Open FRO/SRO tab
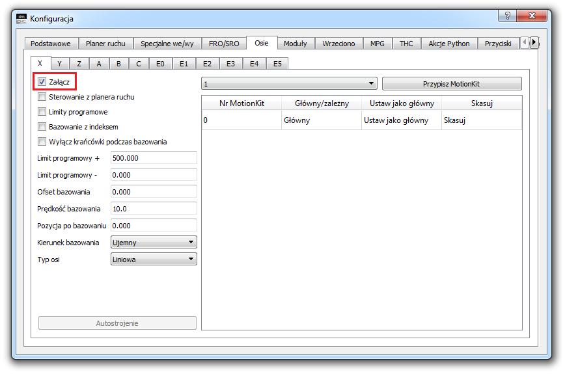565x374 pixels. 224,44
